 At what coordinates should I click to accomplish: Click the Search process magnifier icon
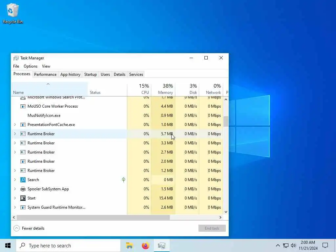23,180
